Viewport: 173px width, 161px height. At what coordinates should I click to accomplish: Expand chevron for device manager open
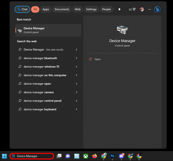click(76, 84)
